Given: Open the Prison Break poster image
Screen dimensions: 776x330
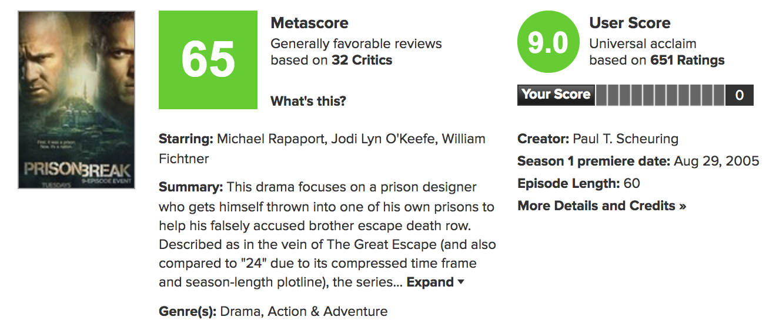Looking at the screenshot, I should pos(76,100).
